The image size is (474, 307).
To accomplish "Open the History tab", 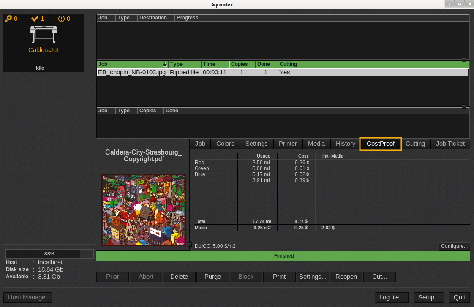I will (x=345, y=144).
